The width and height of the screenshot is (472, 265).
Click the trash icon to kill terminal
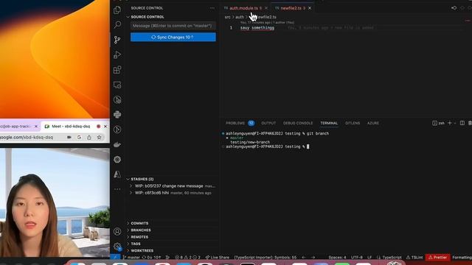pos(470,123)
